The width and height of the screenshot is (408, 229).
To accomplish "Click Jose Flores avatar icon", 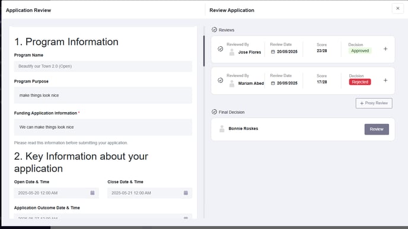I will [232, 52].
